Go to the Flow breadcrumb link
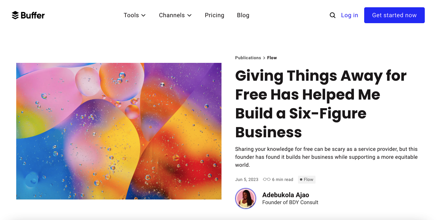 click(x=272, y=58)
